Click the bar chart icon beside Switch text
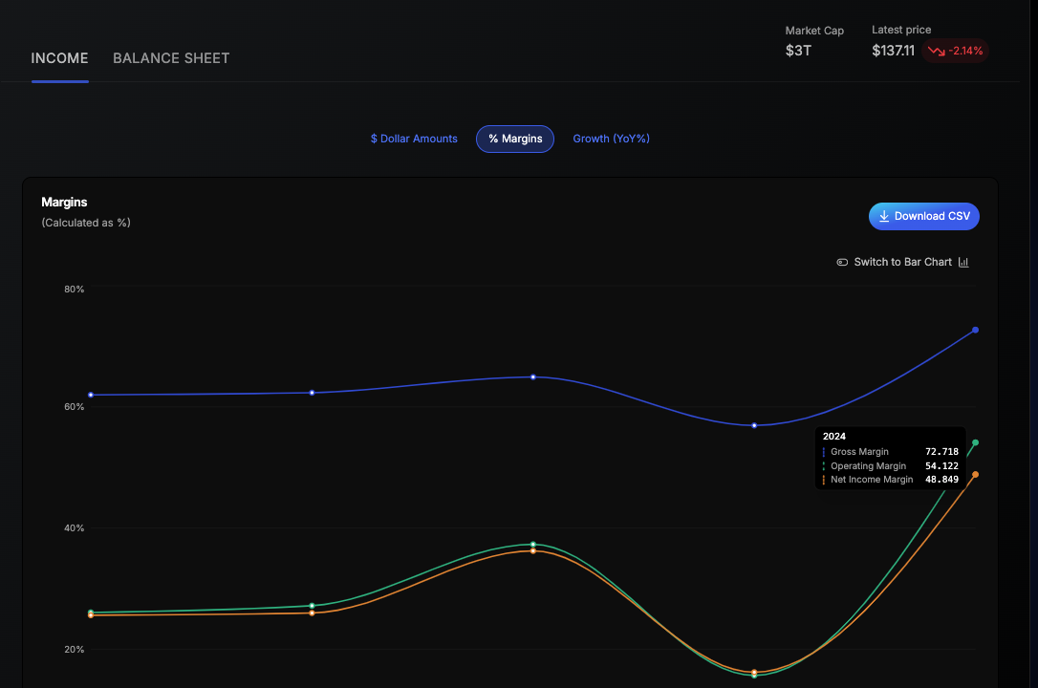1038x688 pixels. [x=963, y=262]
